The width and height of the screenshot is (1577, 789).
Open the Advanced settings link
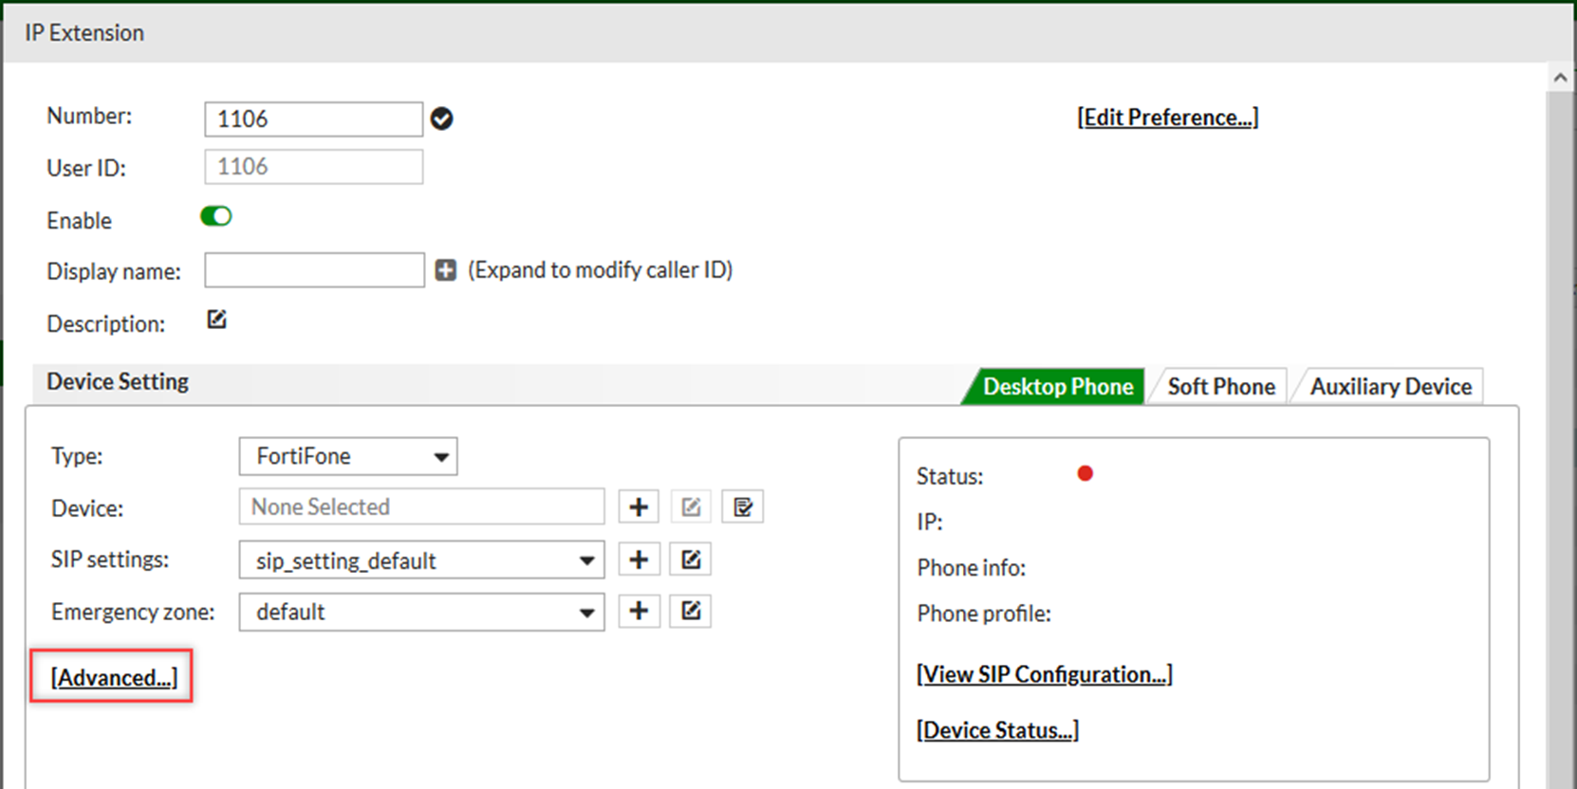click(x=114, y=677)
